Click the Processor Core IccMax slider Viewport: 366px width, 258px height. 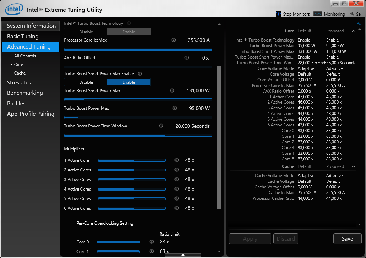coord(138,49)
